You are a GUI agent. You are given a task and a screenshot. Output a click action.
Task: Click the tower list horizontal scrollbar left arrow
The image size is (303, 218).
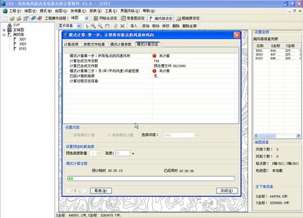click(256, 136)
